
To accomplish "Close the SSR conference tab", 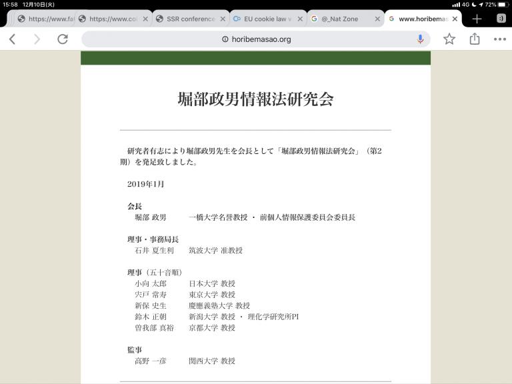I will click(223, 19).
